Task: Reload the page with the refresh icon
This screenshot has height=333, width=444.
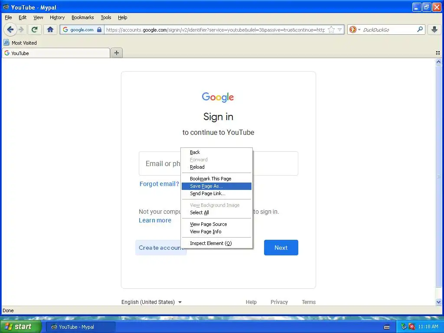Action: tap(35, 29)
